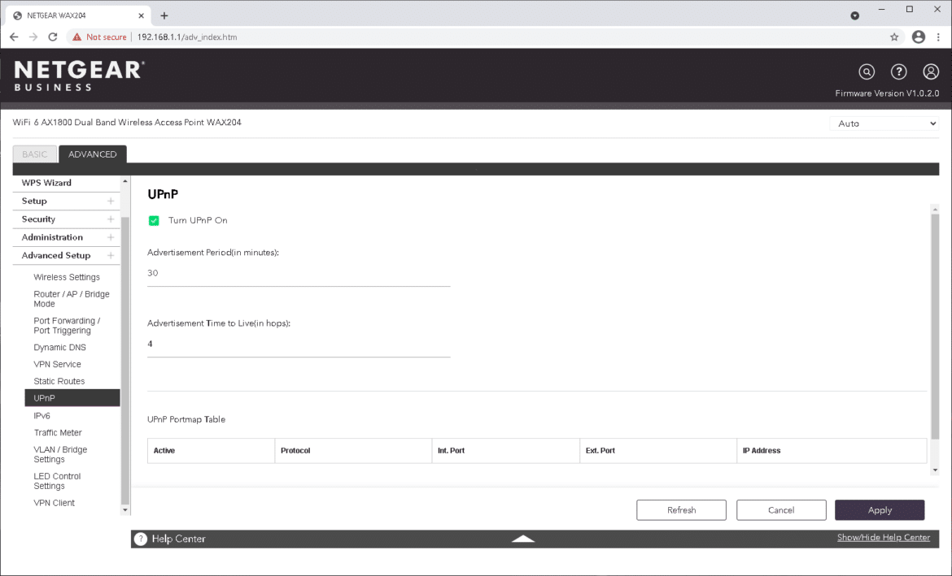This screenshot has height=576, width=952.
Task: Reload the page with browser refresh icon
Action: pos(53,37)
